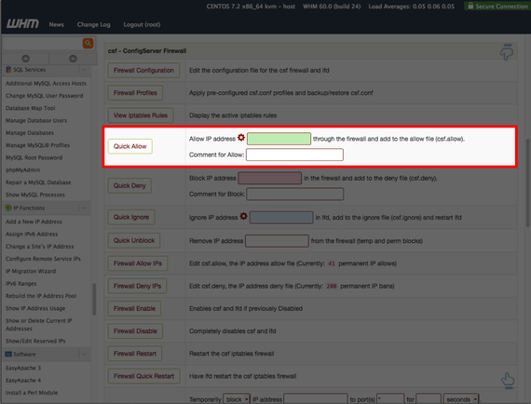Click the thumbs-down jump icon at top right
The width and height of the screenshot is (531, 404).
tap(507, 52)
